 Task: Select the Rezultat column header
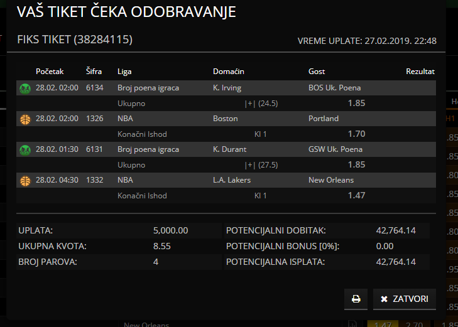pos(420,72)
